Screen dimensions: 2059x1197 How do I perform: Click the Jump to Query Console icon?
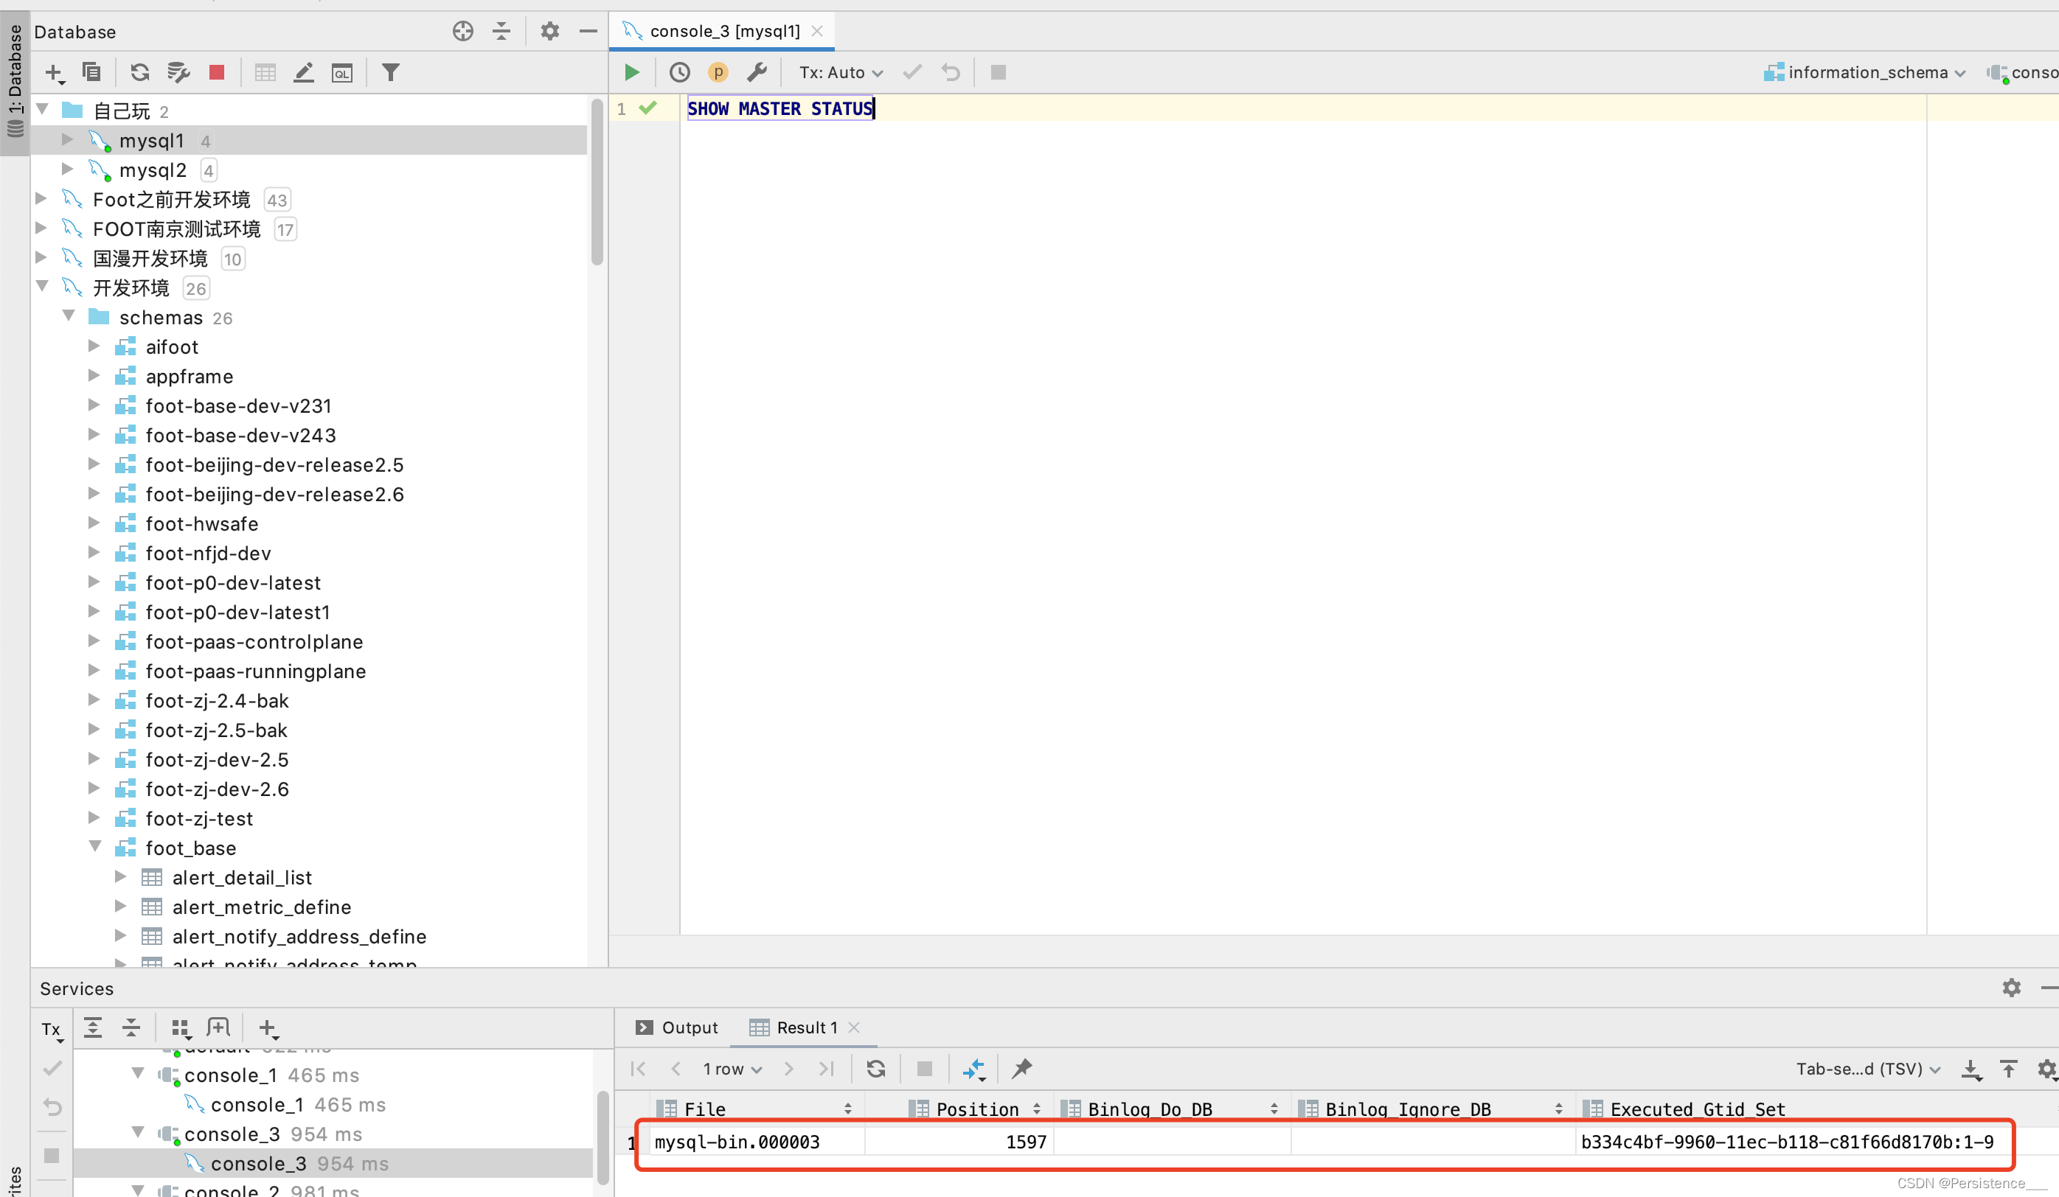[341, 73]
